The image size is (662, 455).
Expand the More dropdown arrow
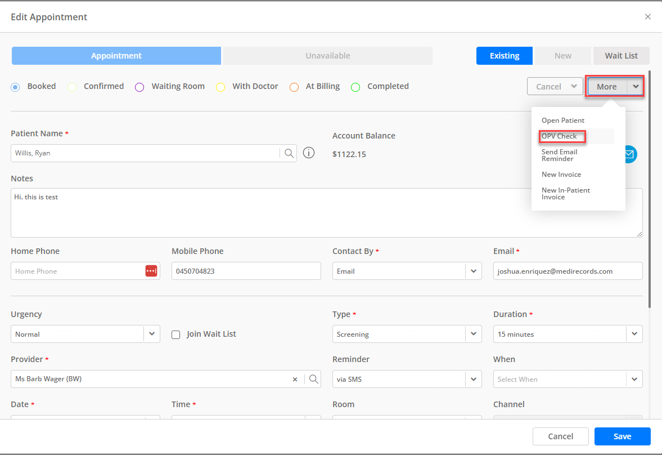(636, 86)
